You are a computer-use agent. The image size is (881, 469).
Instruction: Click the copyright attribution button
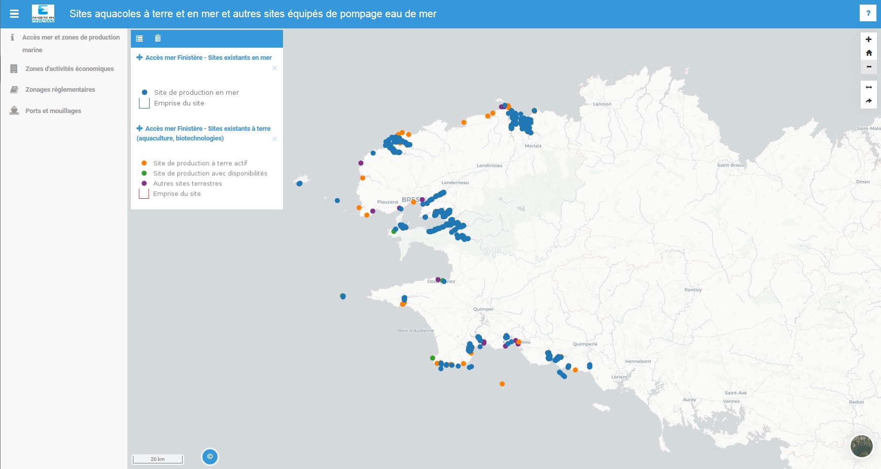210,456
